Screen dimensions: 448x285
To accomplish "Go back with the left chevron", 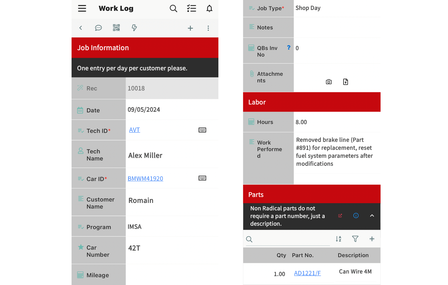I will [x=81, y=28].
